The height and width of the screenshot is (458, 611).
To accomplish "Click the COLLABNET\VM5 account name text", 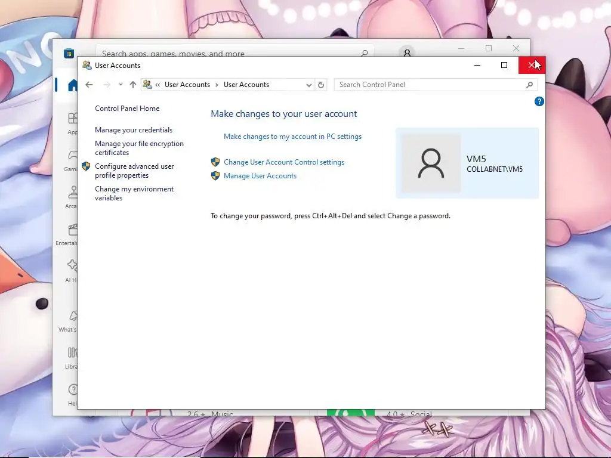I will click(x=495, y=169).
